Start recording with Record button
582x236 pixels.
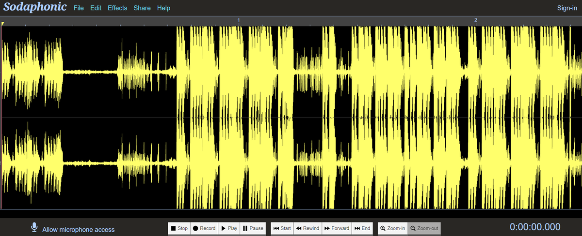coord(204,228)
